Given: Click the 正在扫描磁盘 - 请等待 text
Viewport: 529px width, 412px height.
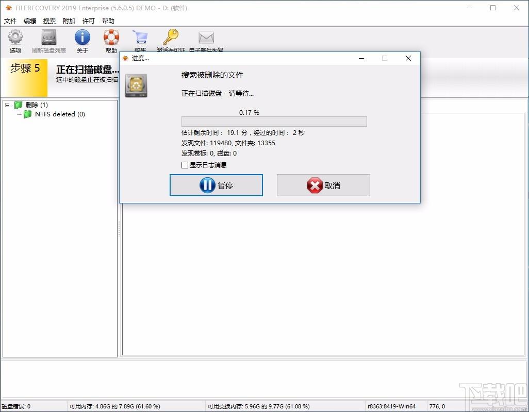Looking at the screenshot, I should 217,93.
